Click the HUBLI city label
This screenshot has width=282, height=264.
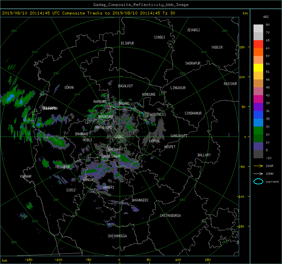87,140
